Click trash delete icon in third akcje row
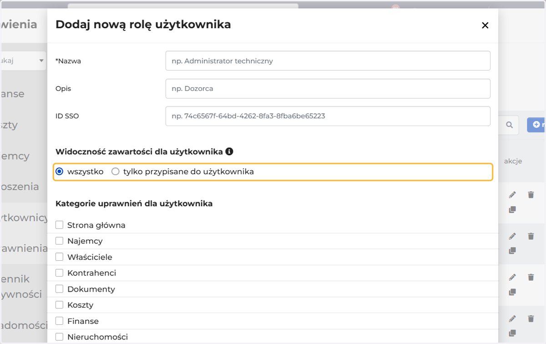The image size is (546, 344). [x=531, y=277]
